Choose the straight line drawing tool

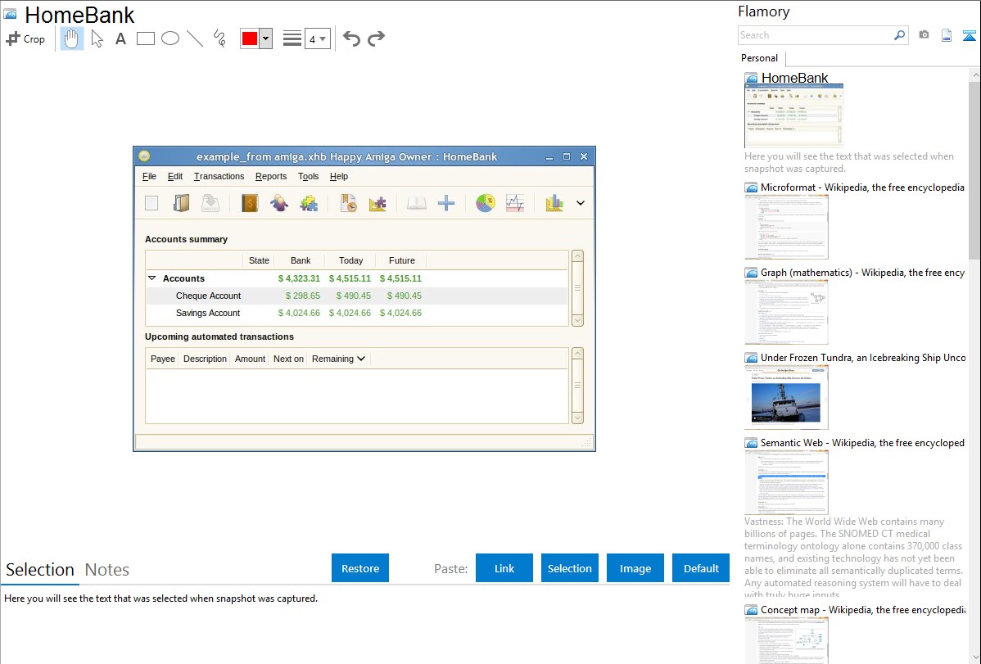pos(195,38)
